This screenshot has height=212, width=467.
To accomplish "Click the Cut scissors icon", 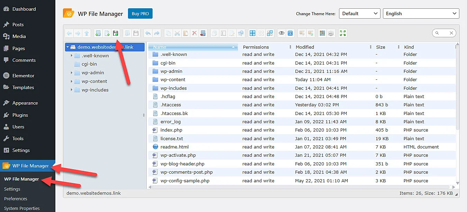I will (177, 33).
